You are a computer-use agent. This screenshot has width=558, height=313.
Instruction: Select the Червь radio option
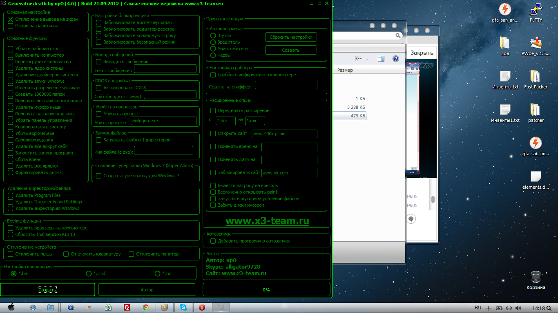pos(213,55)
